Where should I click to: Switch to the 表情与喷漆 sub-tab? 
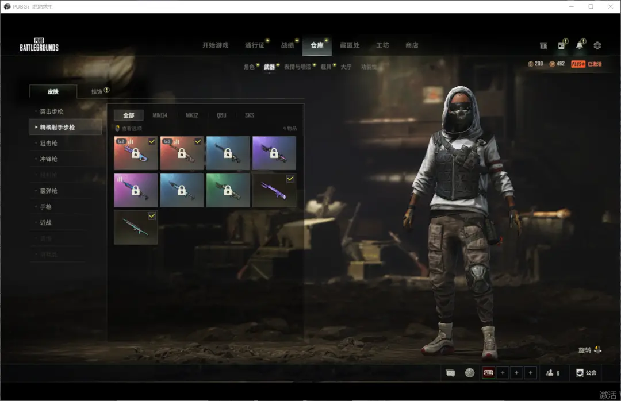(297, 67)
